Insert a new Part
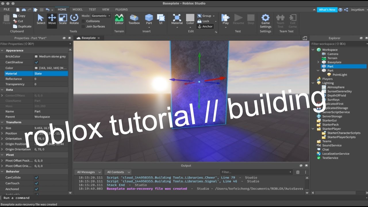This screenshot has height=207, width=368. [x=149, y=19]
